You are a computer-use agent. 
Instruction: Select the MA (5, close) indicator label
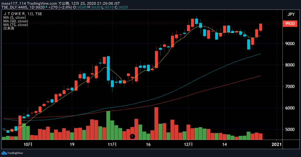coord(15,18)
